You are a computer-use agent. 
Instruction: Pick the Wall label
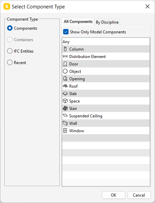73,123
